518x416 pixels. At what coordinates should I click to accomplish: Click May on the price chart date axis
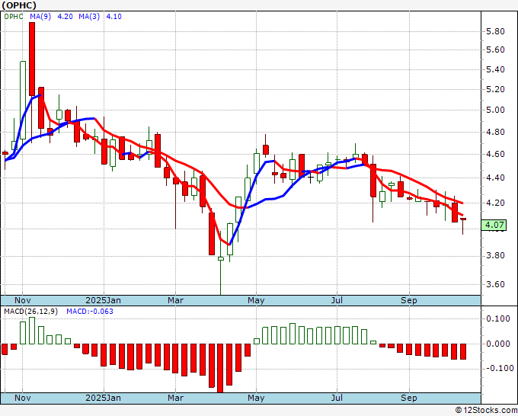256,300
